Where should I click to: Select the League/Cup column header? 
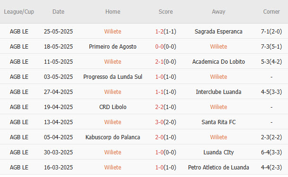pyautogui.click(x=19, y=12)
